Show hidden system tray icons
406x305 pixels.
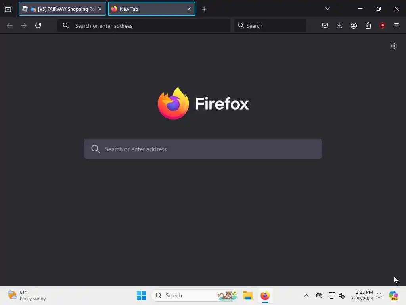(306, 295)
